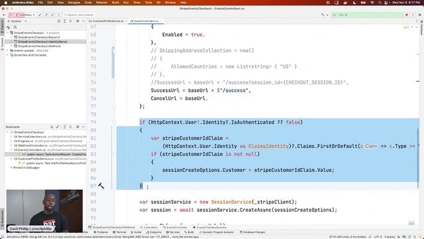Select the CreateCheckout bookmark line entry
424x239 pixels.
[45, 154]
